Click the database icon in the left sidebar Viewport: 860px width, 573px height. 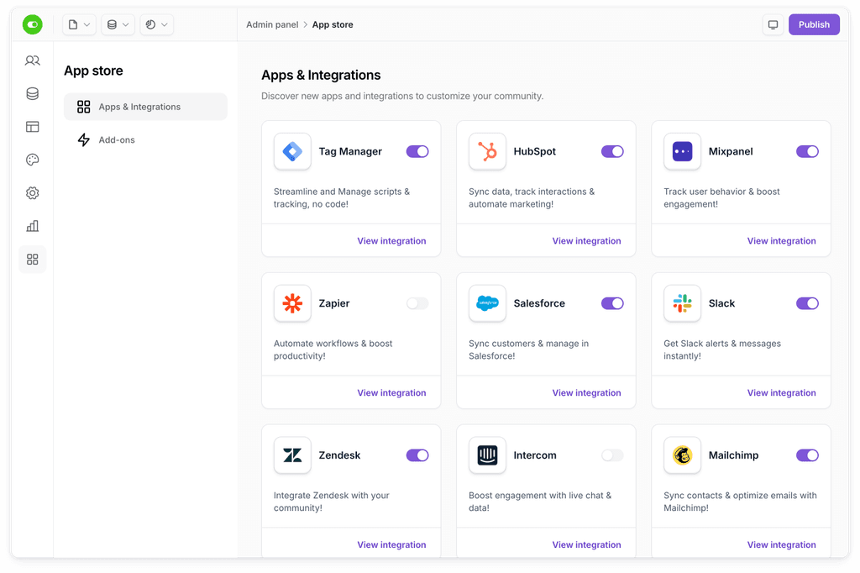(x=33, y=94)
